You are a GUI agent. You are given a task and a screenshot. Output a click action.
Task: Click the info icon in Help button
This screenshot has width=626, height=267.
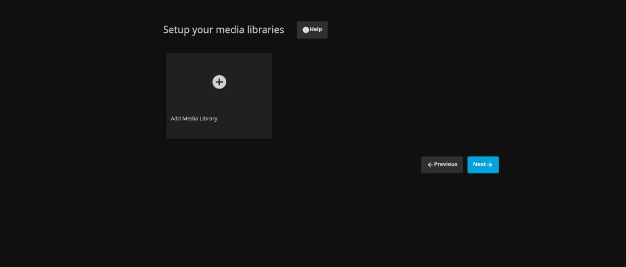click(306, 30)
